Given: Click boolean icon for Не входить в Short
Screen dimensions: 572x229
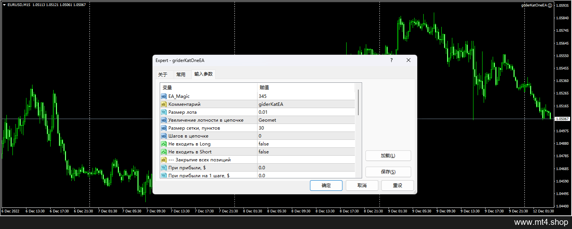Looking at the screenshot, I should point(163,152).
